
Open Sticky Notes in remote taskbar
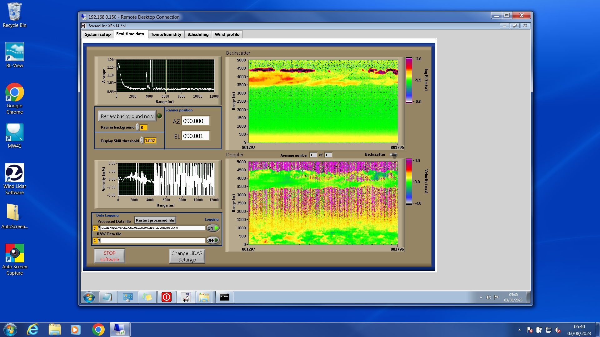[x=147, y=297]
